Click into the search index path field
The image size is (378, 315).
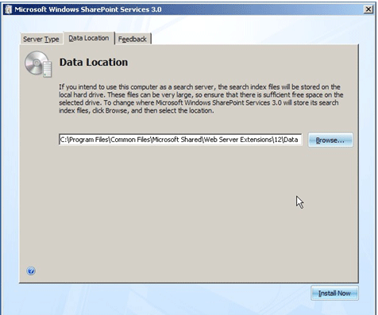180,140
